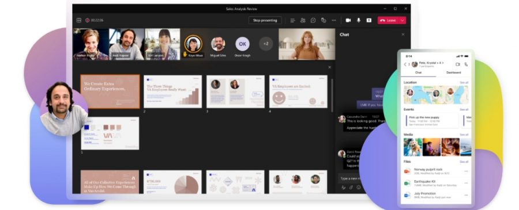This screenshot has width=519, height=210.
Task: Open the breakout rooms icon
Action: (x=324, y=20)
